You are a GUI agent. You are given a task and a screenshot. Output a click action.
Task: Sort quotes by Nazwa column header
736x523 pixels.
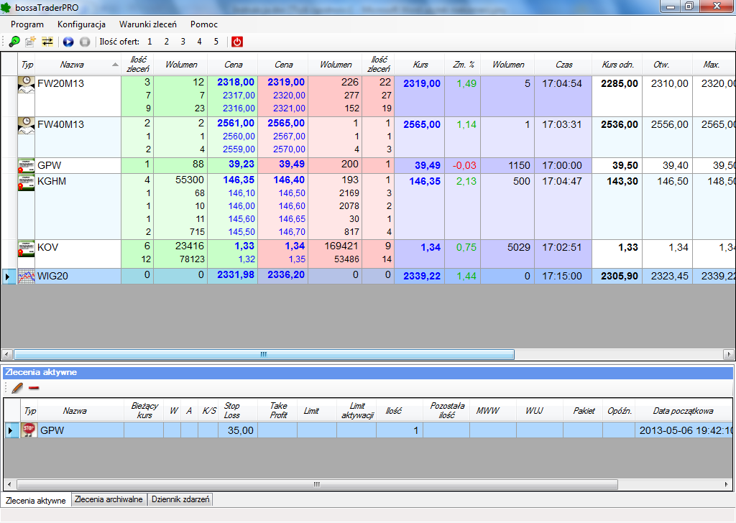pos(77,64)
